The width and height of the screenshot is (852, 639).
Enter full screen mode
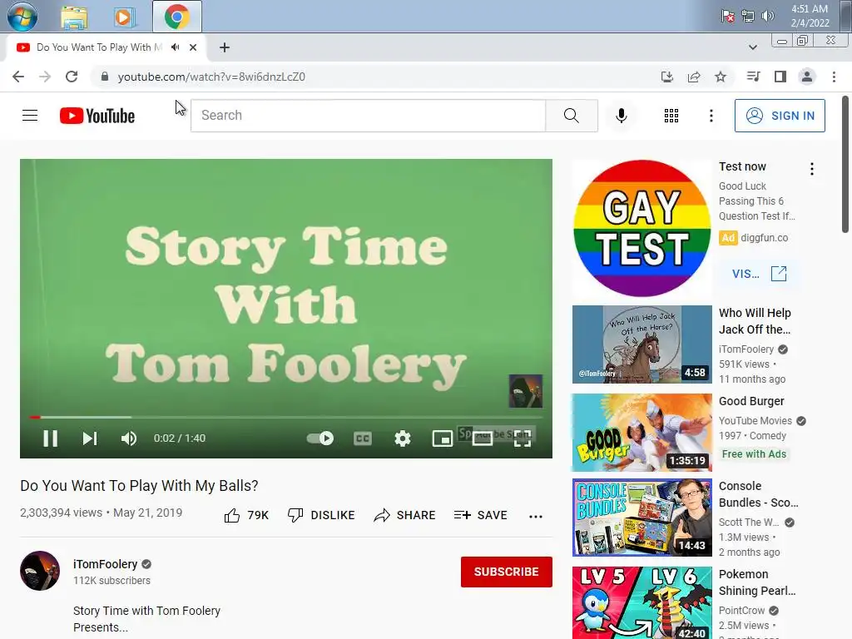pyautogui.click(x=523, y=438)
